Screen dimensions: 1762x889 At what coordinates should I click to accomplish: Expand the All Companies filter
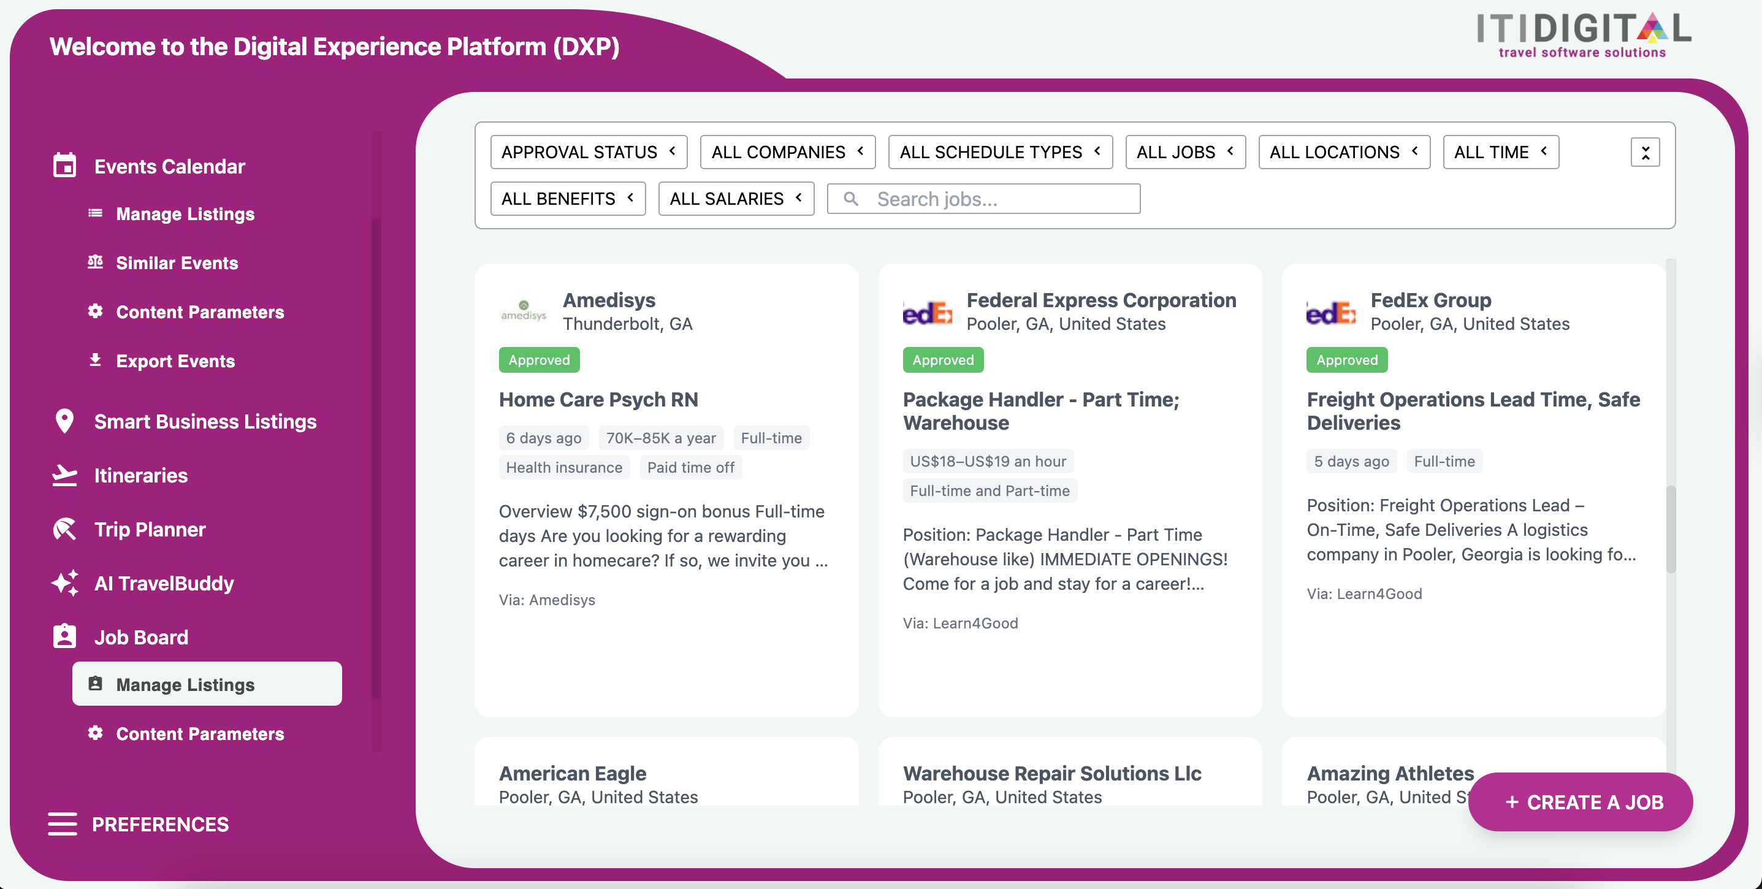click(x=787, y=152)
